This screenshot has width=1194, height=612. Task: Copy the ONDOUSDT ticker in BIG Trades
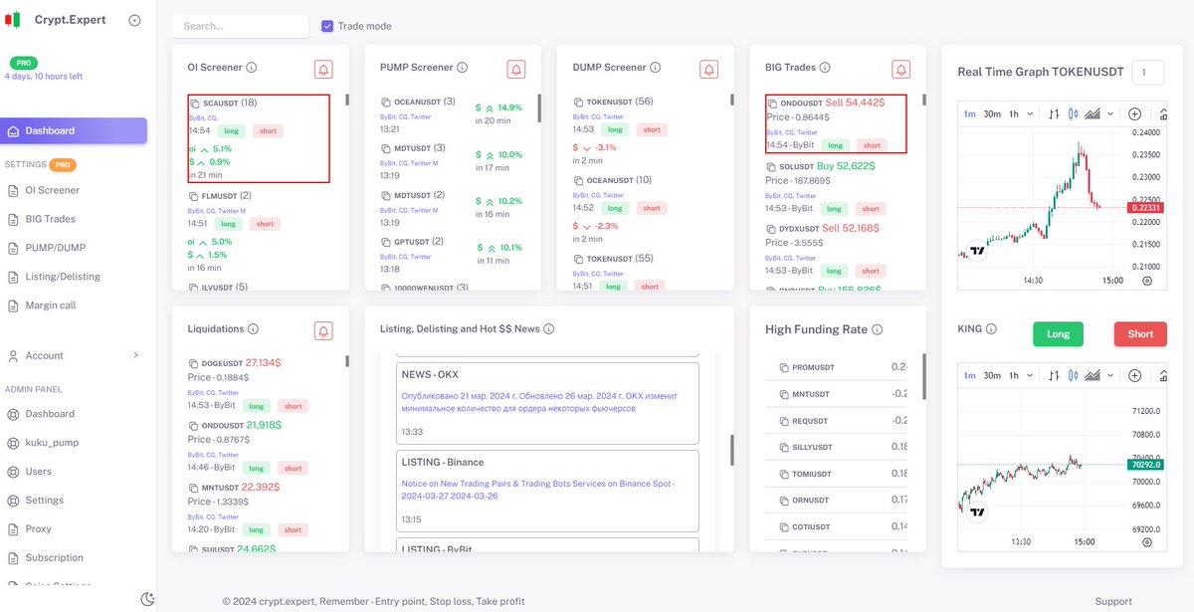tap(772, 103)
